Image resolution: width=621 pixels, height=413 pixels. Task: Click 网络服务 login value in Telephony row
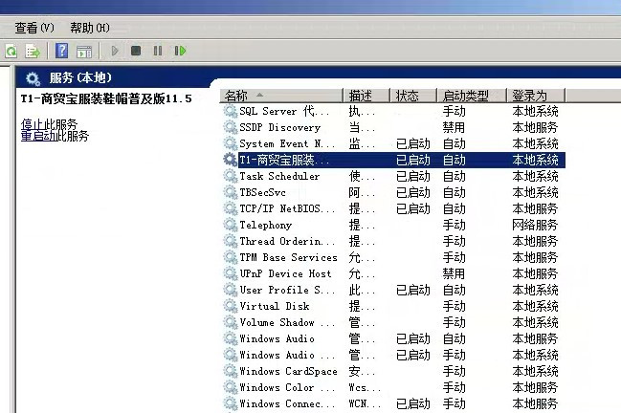point(535,225)
